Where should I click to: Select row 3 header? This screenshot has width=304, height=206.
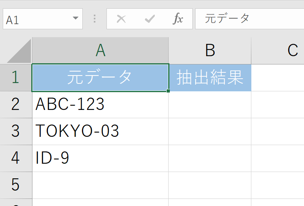(15, 131)
